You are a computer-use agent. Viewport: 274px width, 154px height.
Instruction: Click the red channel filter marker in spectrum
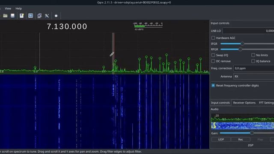113,53
